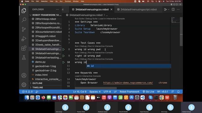This screenshot has width=202, height=113.
Task: Open 28forinloop.robot file
Action: (x=45, y=19)
